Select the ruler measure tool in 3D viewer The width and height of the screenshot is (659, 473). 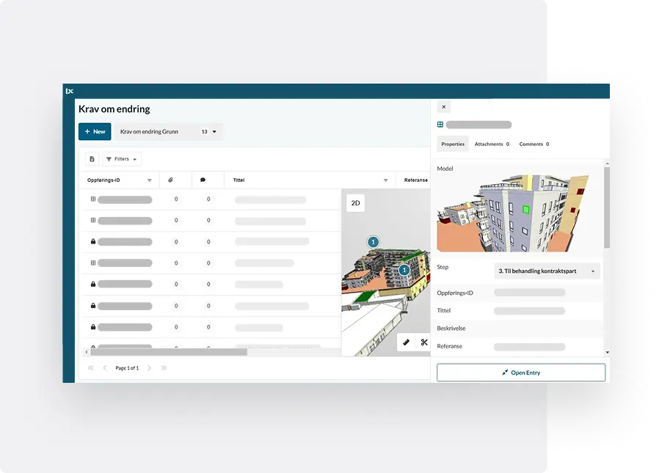click(406, 342)
